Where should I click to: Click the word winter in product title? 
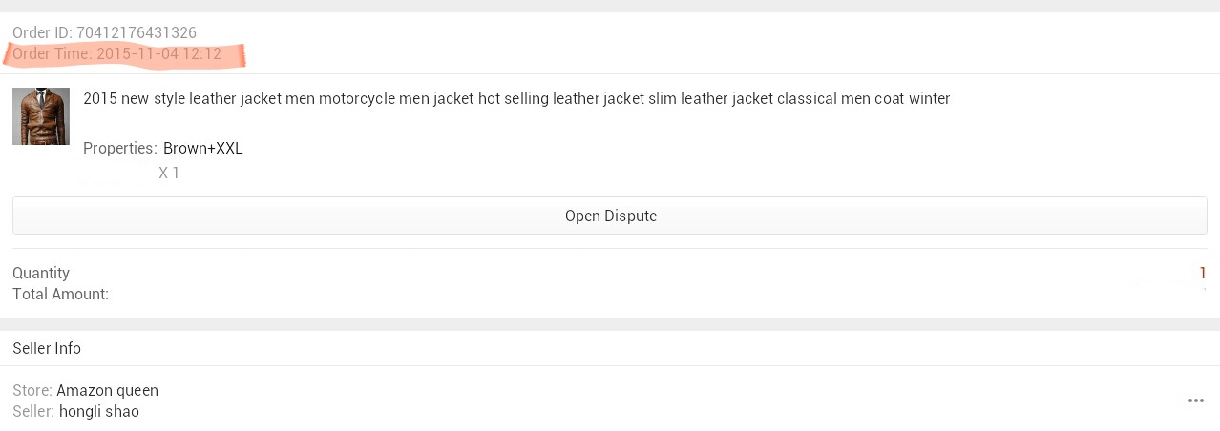928,98
